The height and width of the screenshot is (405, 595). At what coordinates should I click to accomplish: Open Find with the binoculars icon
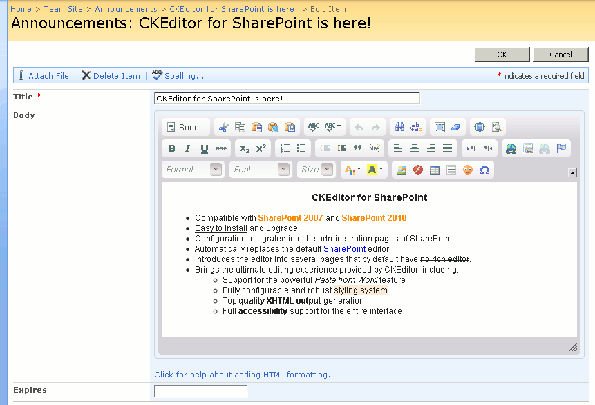[x=399, y=128]
